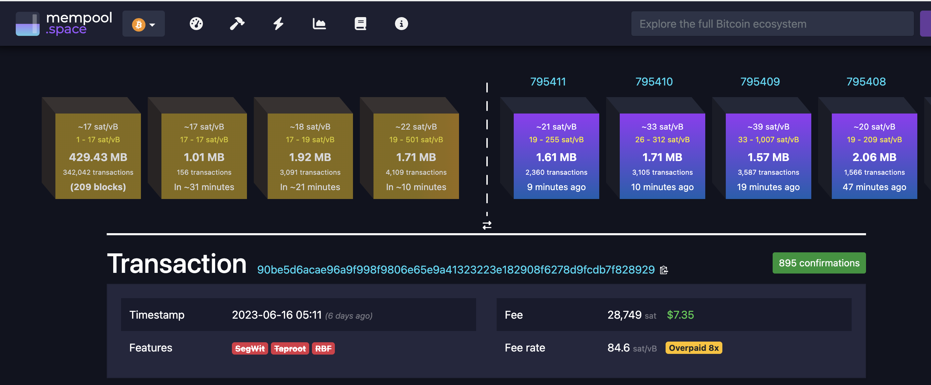
Task: Open the Lightning bolt icon
Action: (x=278, y=24)
